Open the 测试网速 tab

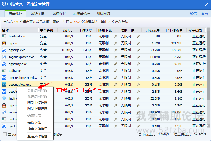click(103, 14)
